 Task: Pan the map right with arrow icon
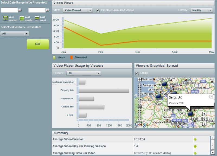click(x=209, y=119)
